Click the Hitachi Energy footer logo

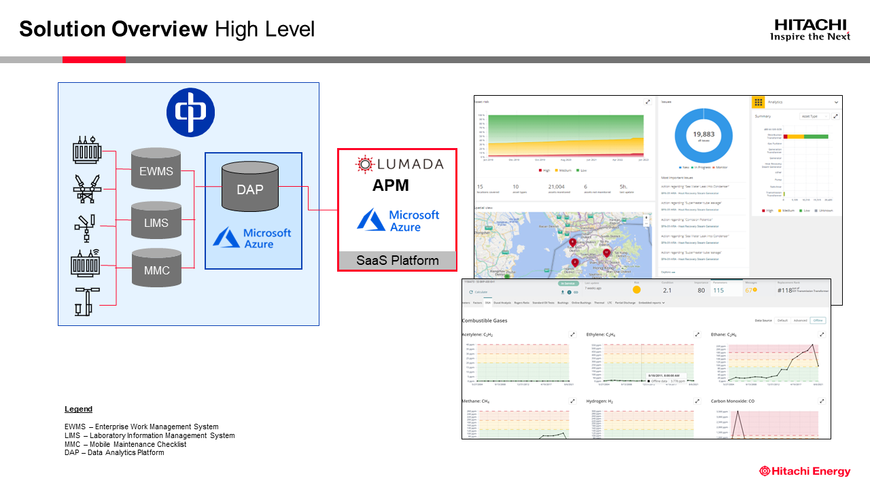click(805, 471)
